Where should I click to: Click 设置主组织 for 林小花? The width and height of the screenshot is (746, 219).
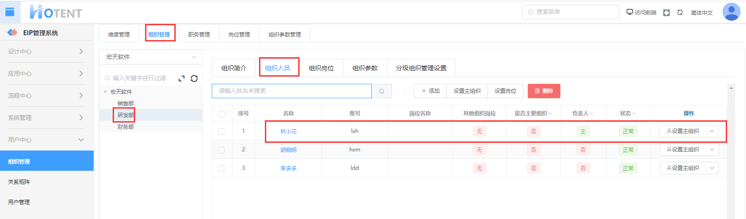coord(683,131)
